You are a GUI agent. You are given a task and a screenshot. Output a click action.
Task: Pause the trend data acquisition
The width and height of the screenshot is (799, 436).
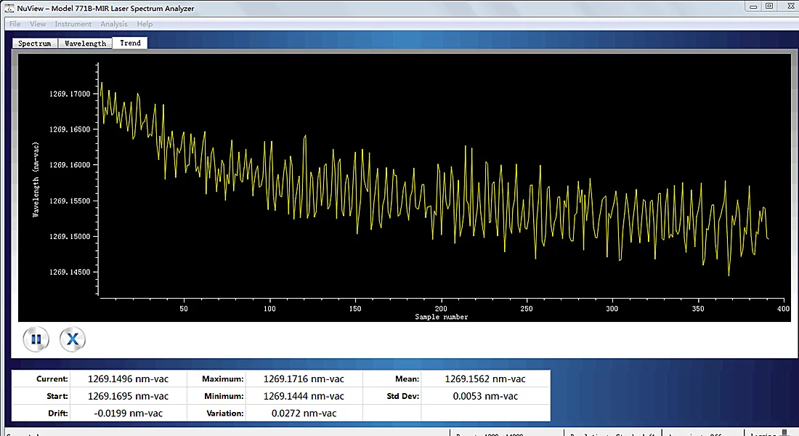(x=36, y=339)
